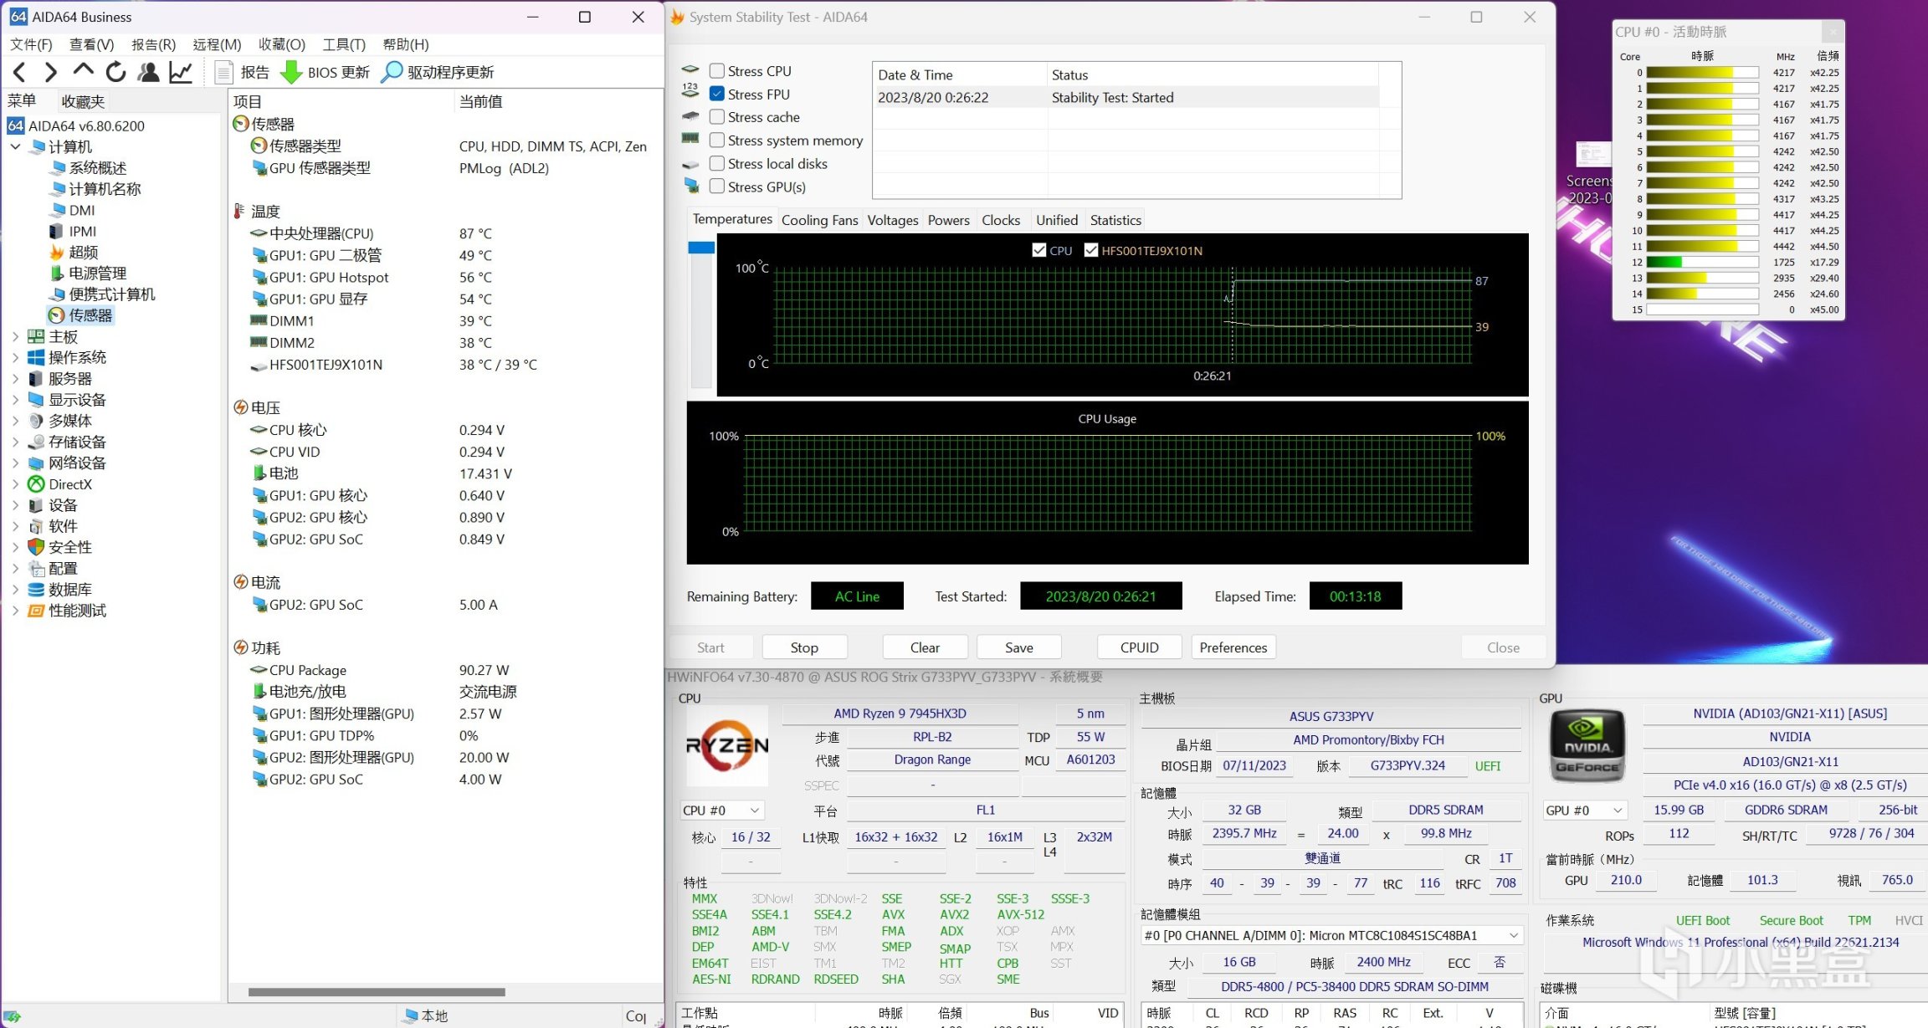
Task: Click the graph/chart icon in toolbar
Action: [181, 73]
